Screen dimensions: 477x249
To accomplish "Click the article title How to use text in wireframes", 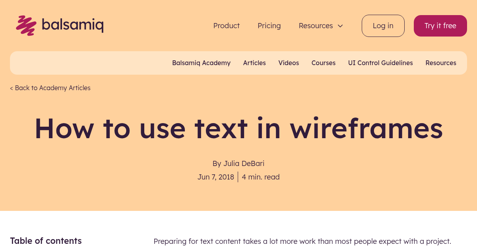I will [x=238, y=129].
